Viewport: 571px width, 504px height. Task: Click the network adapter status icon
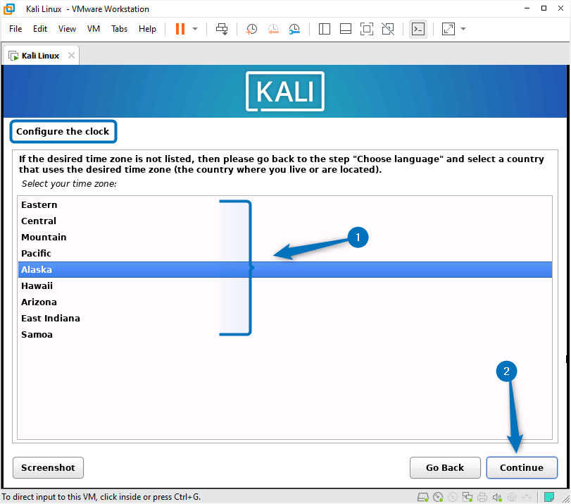pos(468,497)
